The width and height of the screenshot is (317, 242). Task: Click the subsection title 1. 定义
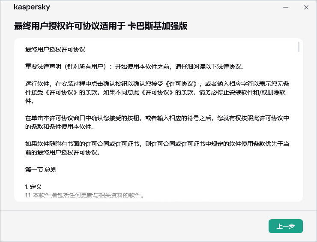(33, 187)
